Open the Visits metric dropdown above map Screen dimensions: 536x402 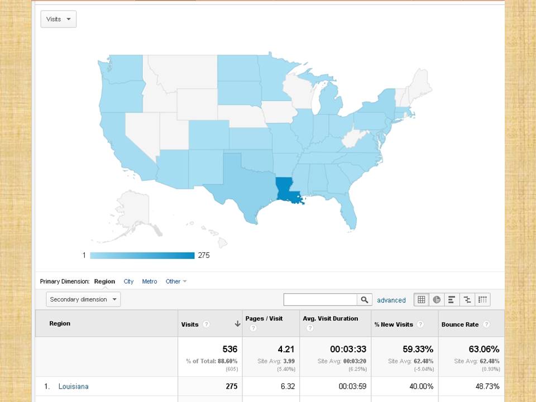click(x=58, y=19)
